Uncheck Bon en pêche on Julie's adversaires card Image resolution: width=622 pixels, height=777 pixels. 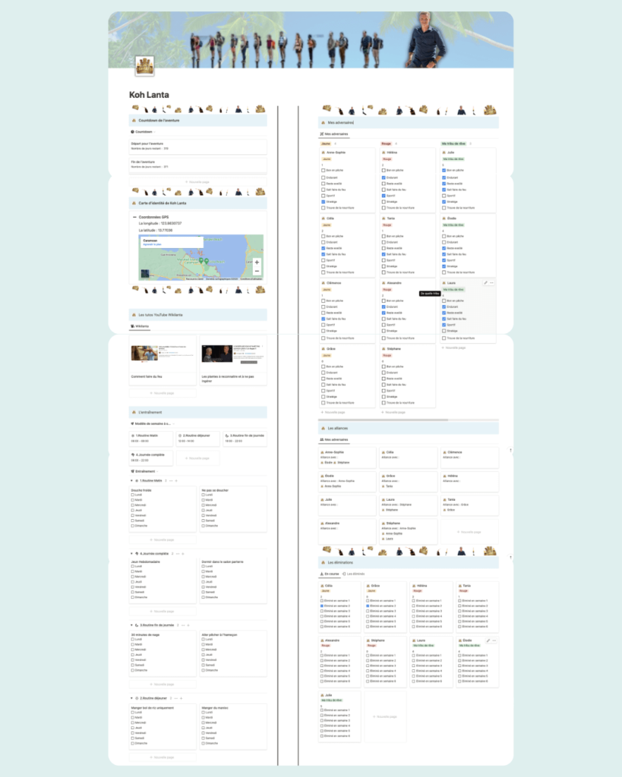(x=444, y=171)
